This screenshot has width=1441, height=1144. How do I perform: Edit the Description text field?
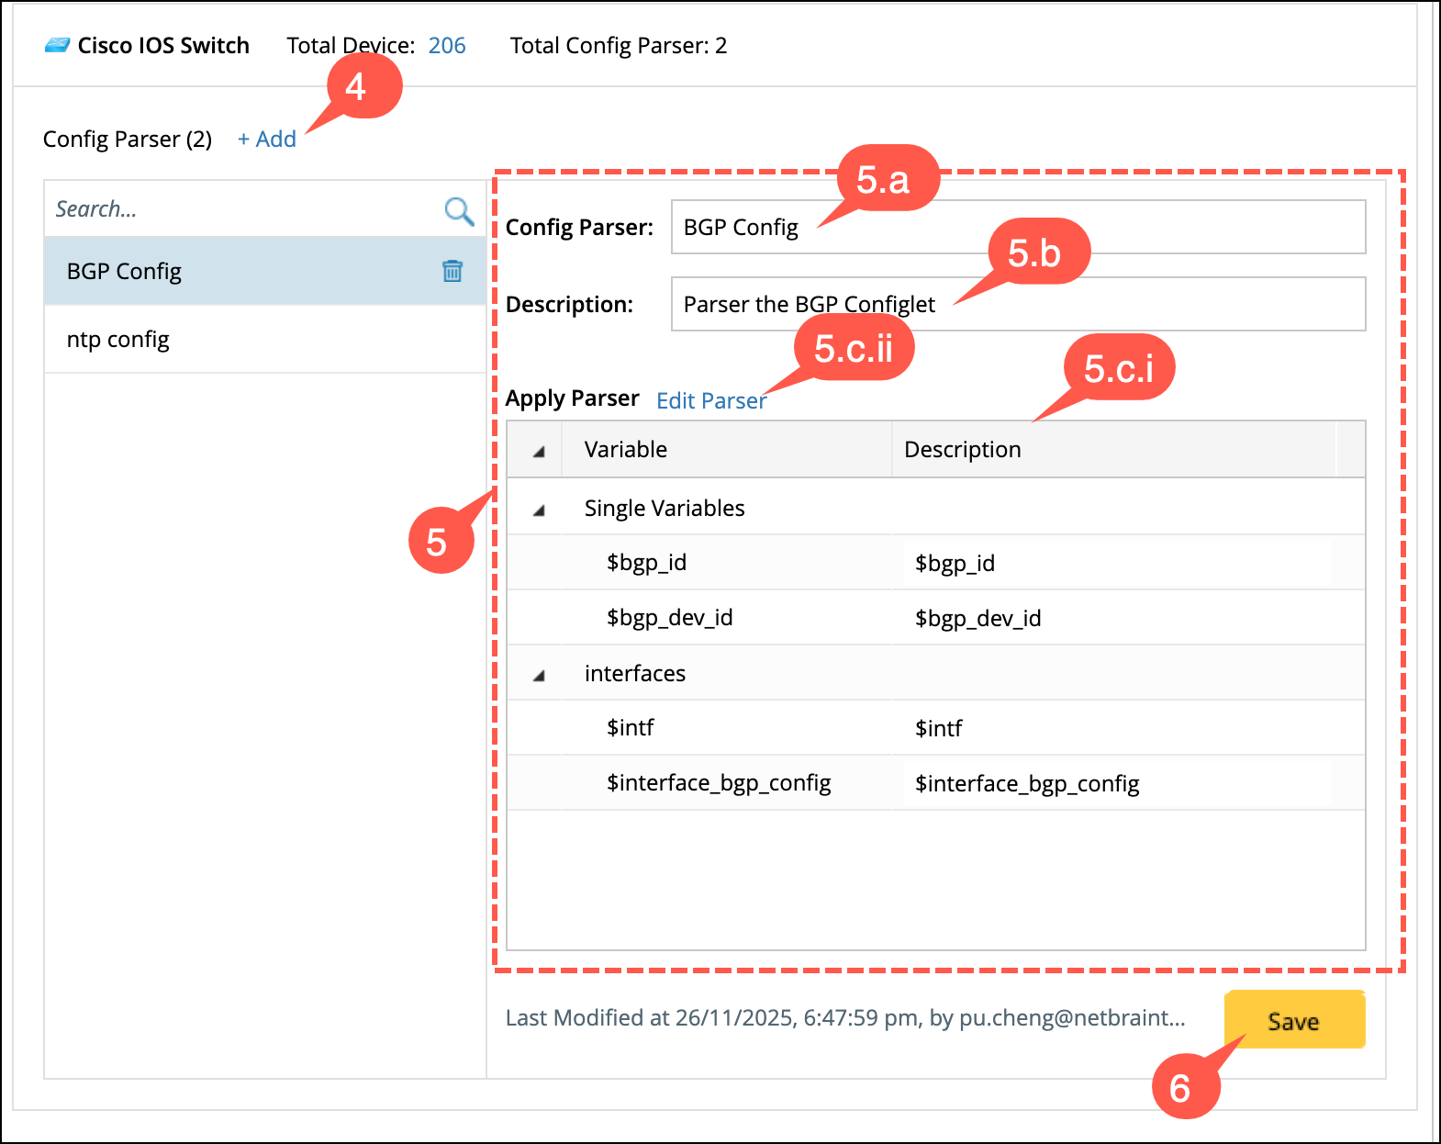point(1019,304)
